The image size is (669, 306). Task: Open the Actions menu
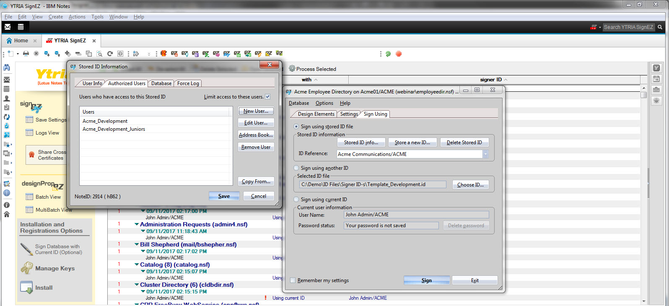click(x=77, y=17)
